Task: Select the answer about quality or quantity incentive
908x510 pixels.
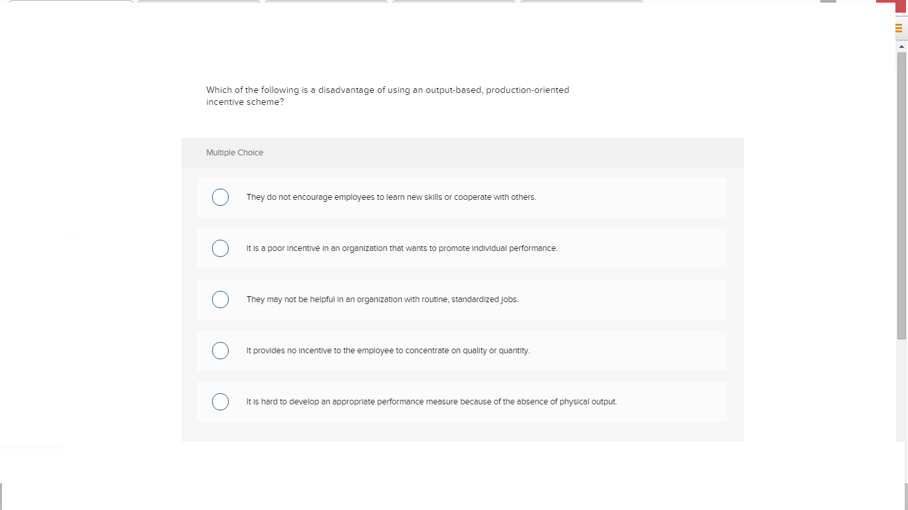Action: pyautogui.click(x=220, y=351)
